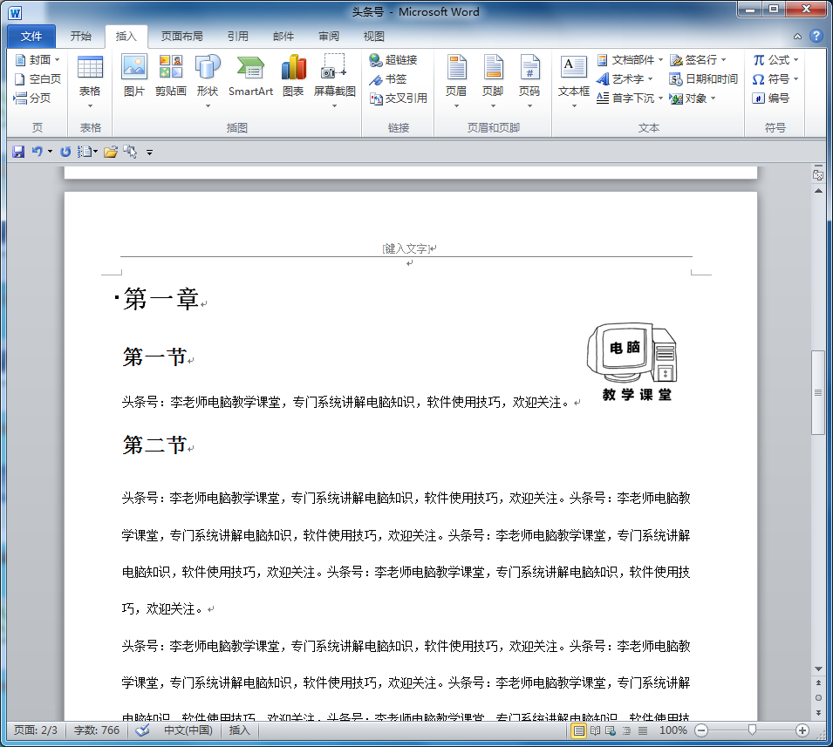Screen dimensions: 833x747
Task: Switch to Page Layout (页面布局) tab
Action: [182, 36]
